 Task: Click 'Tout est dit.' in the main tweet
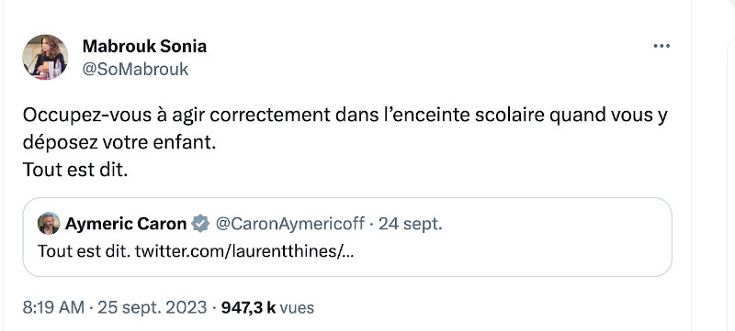[75, 171]
